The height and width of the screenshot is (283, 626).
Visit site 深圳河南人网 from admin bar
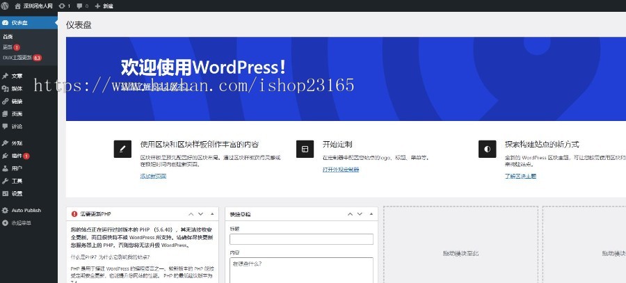pyautogui.click(x=34, y=6)
